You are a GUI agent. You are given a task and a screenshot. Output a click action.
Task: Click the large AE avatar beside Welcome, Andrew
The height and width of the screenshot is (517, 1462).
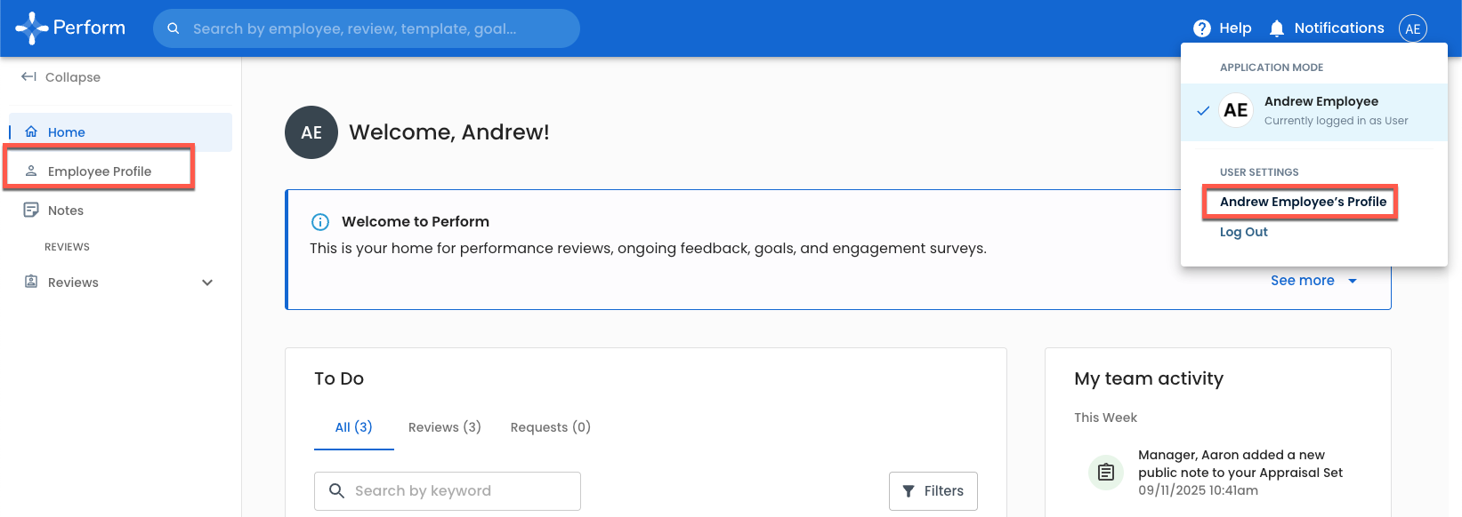311,132
